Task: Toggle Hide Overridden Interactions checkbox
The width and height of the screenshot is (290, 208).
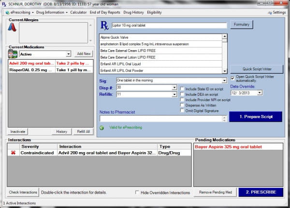Action: coord(138,193)
